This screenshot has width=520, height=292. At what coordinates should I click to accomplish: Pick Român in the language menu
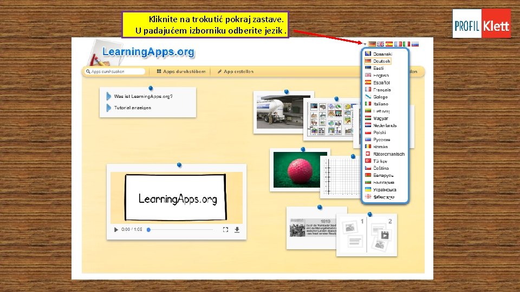(x=376, y=147)
